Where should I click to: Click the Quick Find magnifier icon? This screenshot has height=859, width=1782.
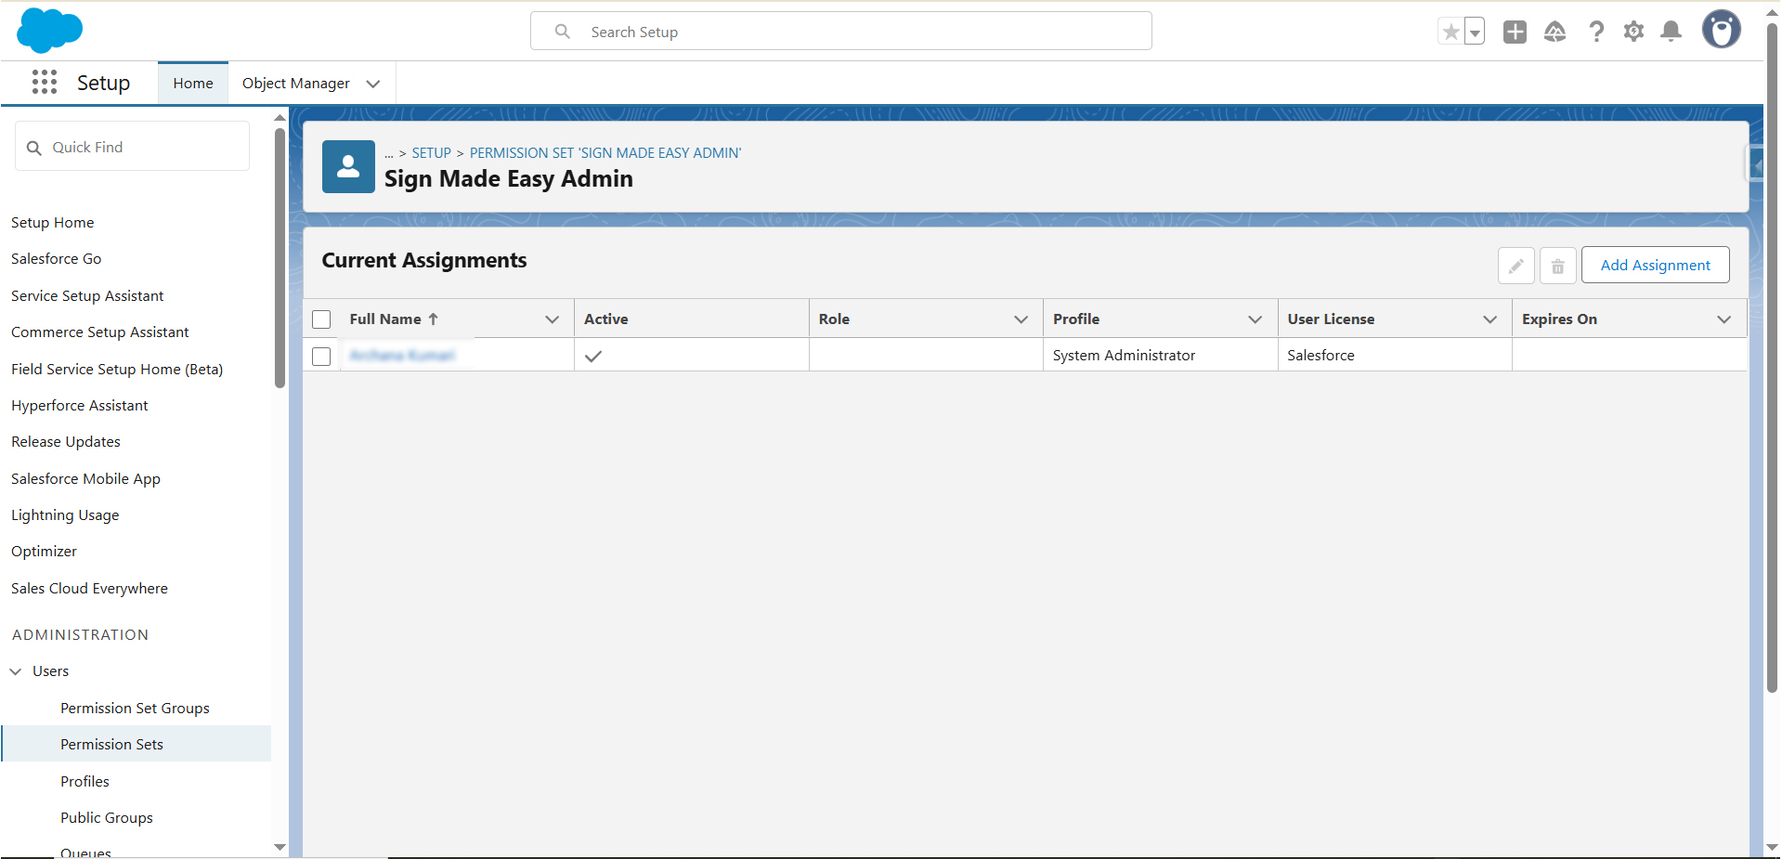(34, 148)
